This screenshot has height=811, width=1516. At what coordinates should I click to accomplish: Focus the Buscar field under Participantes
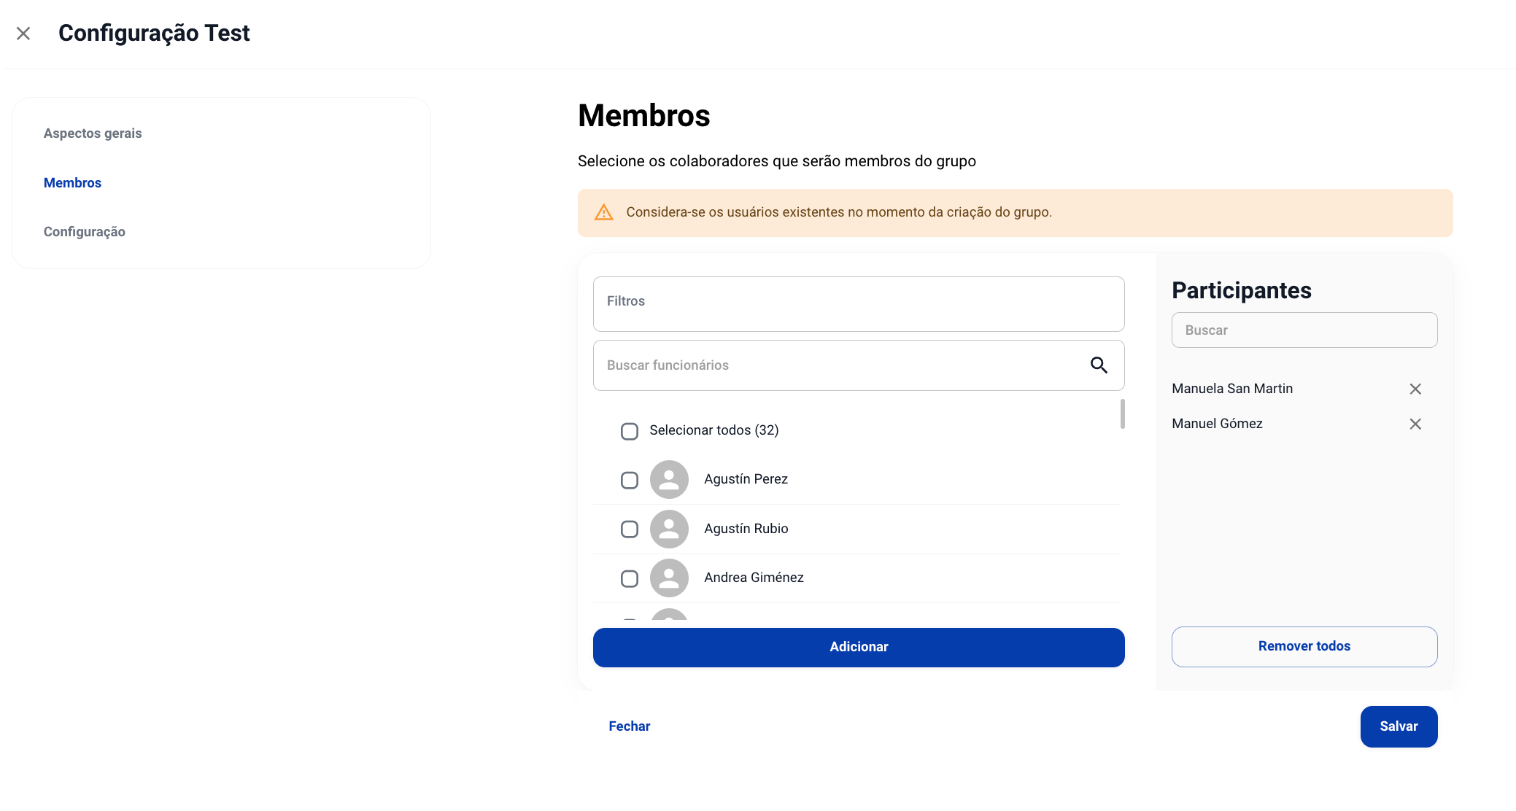click(x=1304, y=330)
